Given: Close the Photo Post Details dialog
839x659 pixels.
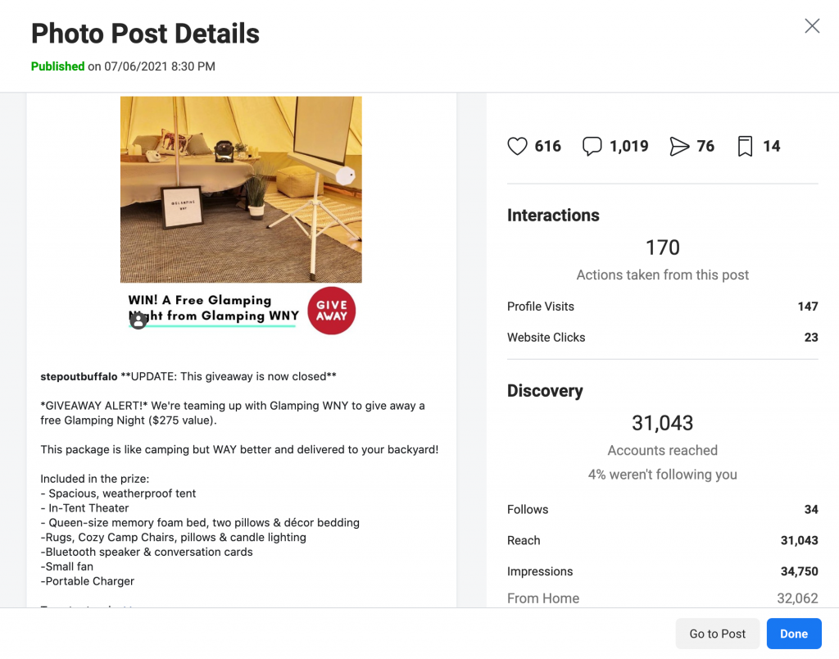Looking at the screenshot, I should (812, 25).
